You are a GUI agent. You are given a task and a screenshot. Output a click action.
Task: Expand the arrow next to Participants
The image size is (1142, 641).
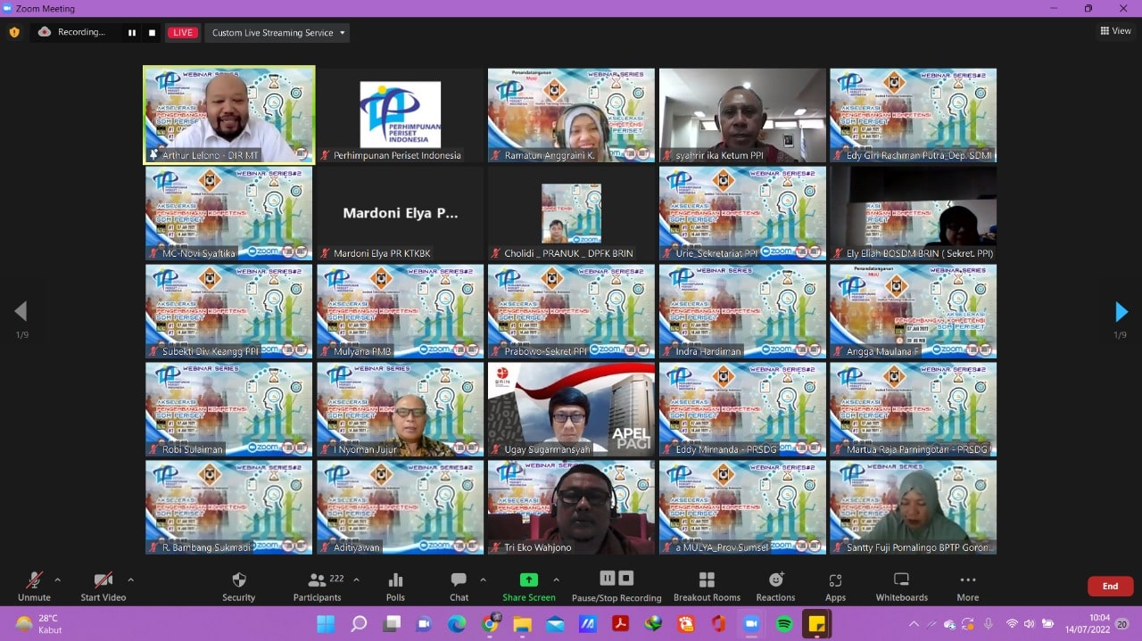pos(357,579)
